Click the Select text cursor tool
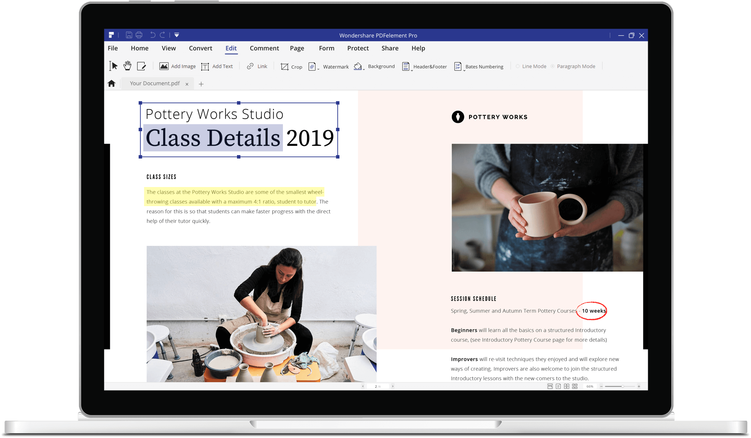Viewport: 751px width, 438px height. pyautogui.click(x=113, y=66)
